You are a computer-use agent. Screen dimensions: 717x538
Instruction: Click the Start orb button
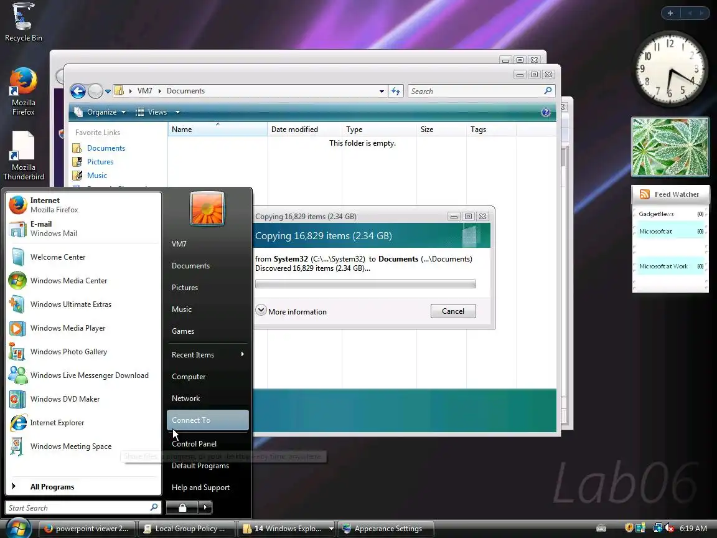coord(18,529)
